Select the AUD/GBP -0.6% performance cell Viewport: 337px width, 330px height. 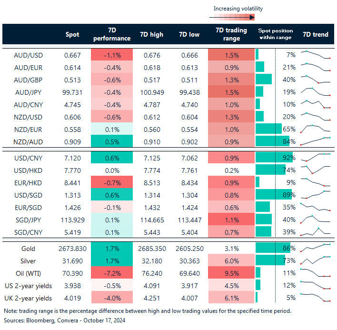112,80
